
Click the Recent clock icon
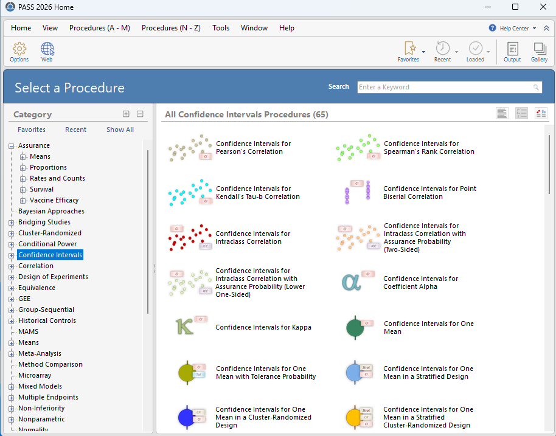[442, 48]
